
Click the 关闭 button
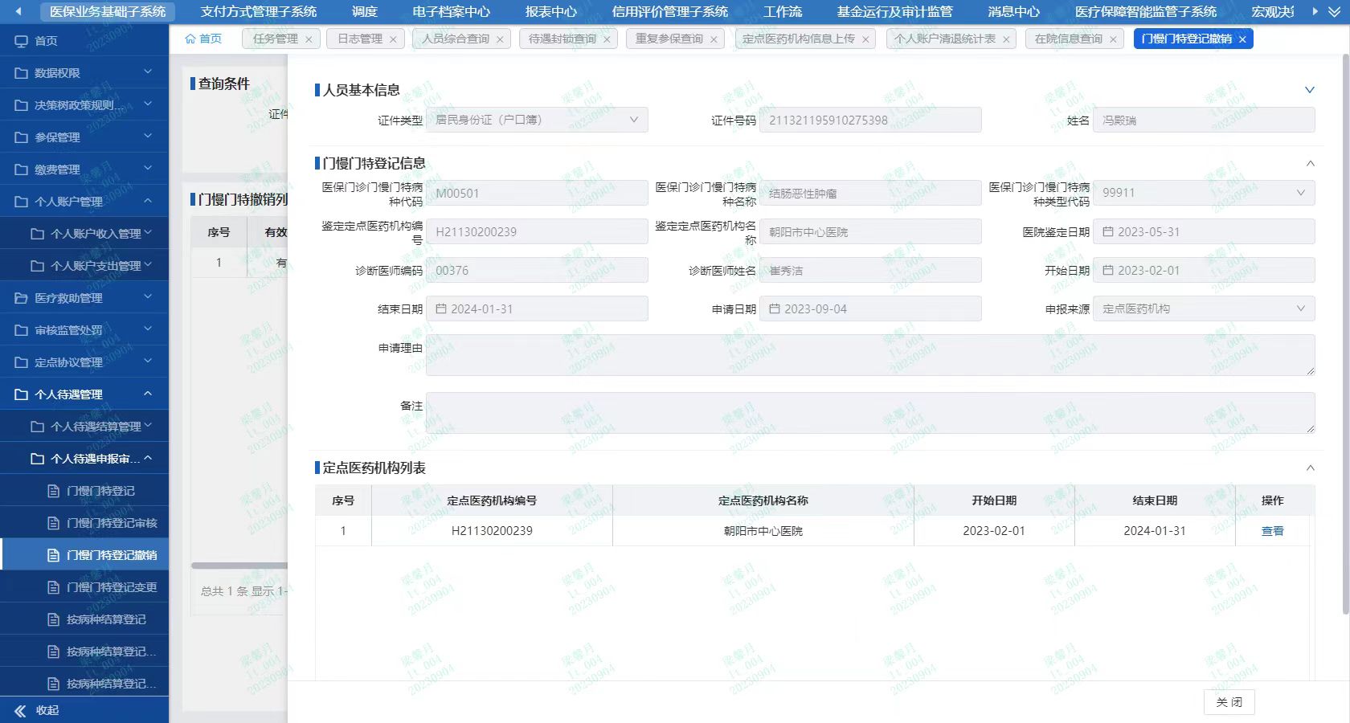click(x=1229, y=702)
